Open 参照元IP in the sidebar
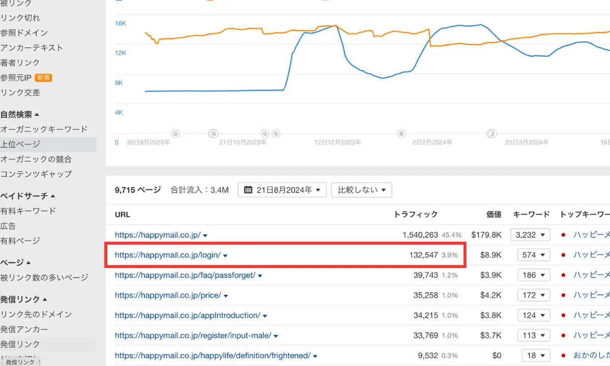The image size is (610, 366). tap(16, 78)
